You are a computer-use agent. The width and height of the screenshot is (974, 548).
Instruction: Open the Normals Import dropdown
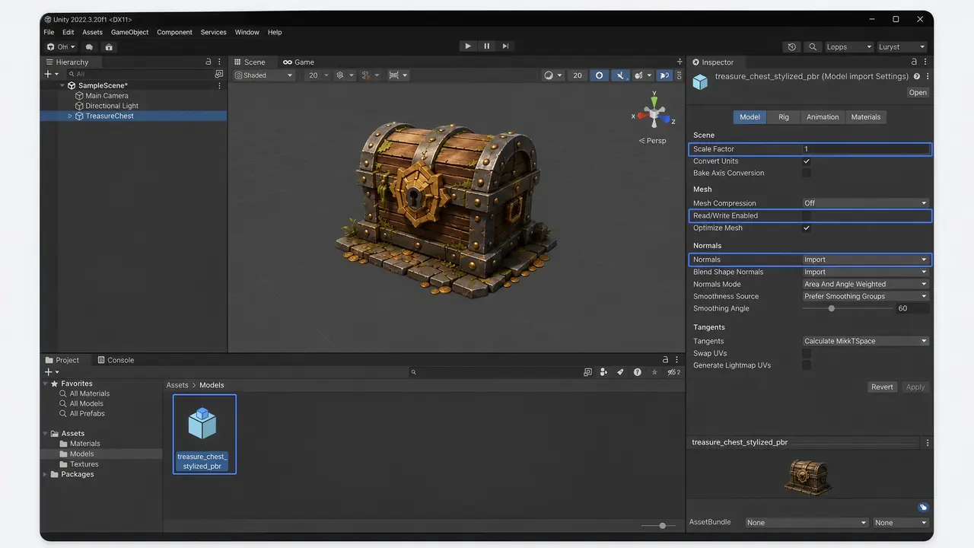click(866, 260)
